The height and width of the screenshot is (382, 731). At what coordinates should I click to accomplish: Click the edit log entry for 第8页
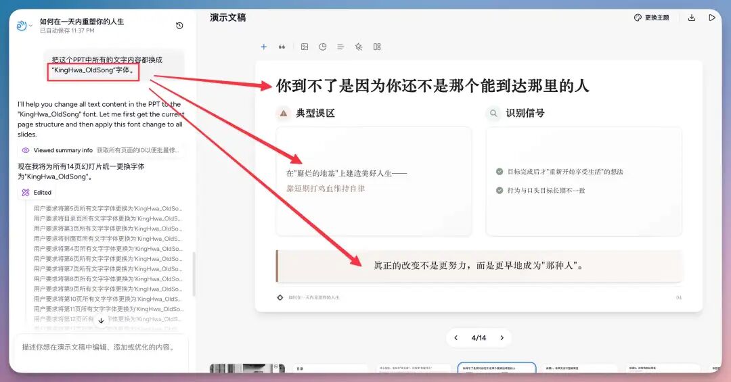[x=108, y=279]
